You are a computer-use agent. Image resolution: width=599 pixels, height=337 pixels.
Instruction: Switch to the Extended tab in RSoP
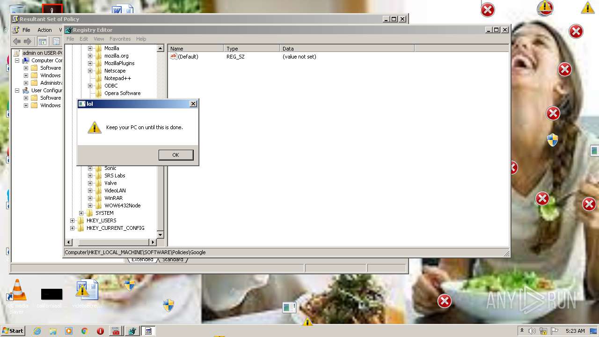(x=142, y=260)
